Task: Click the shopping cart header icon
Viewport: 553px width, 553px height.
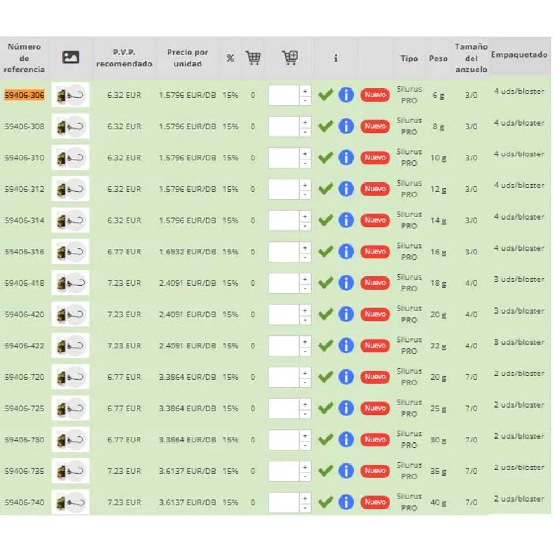Action: pyautogui.click(x=253, y=58)
